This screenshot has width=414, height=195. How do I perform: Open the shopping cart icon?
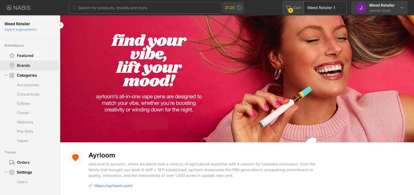point(288,8)
